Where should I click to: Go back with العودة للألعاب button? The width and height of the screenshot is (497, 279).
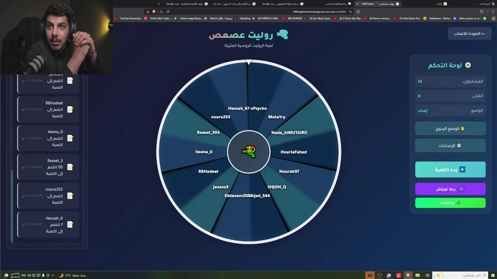[470, 33]
